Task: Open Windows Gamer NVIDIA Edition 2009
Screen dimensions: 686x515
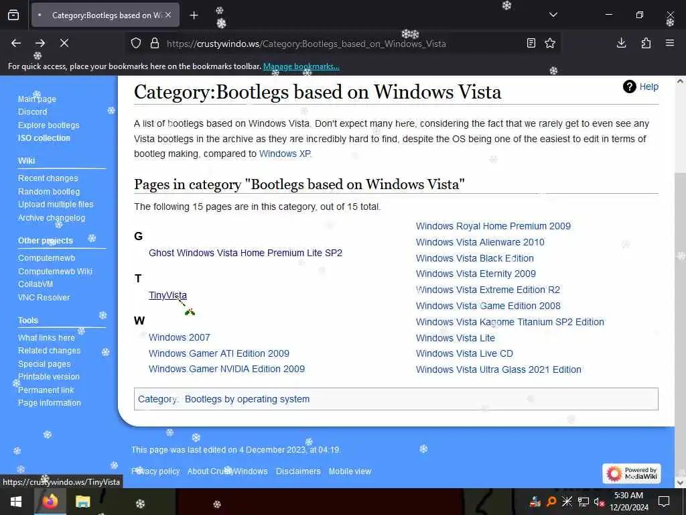Action: pyautogui.click(x=226, y=369)
